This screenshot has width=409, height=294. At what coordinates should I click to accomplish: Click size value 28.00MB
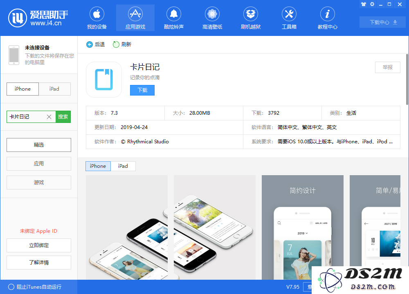200,113
